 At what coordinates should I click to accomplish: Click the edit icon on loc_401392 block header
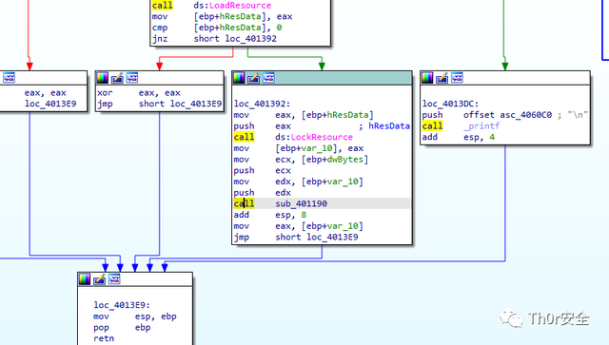[254, 78]
